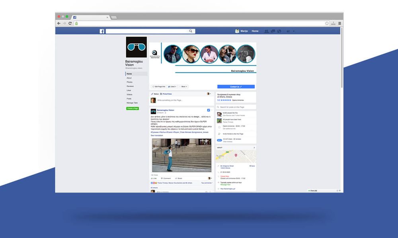
Task: Click the blue Contact Us button
Action: pos(236,86)
